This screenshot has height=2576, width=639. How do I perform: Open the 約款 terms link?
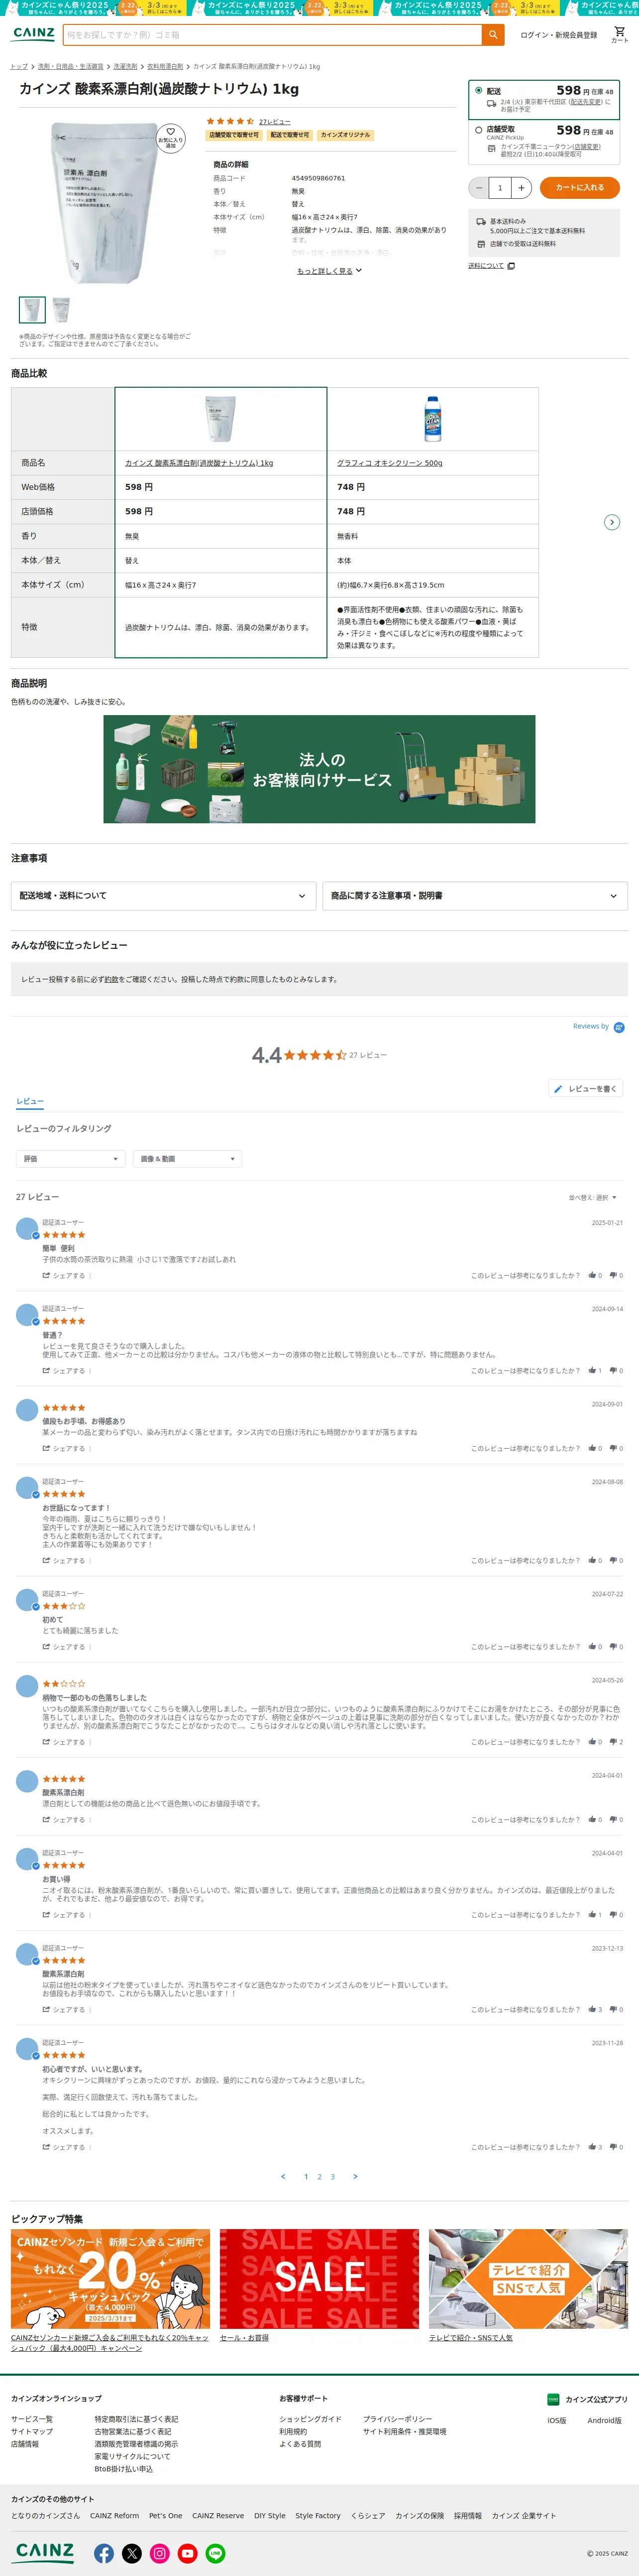(x=112, y=979)
